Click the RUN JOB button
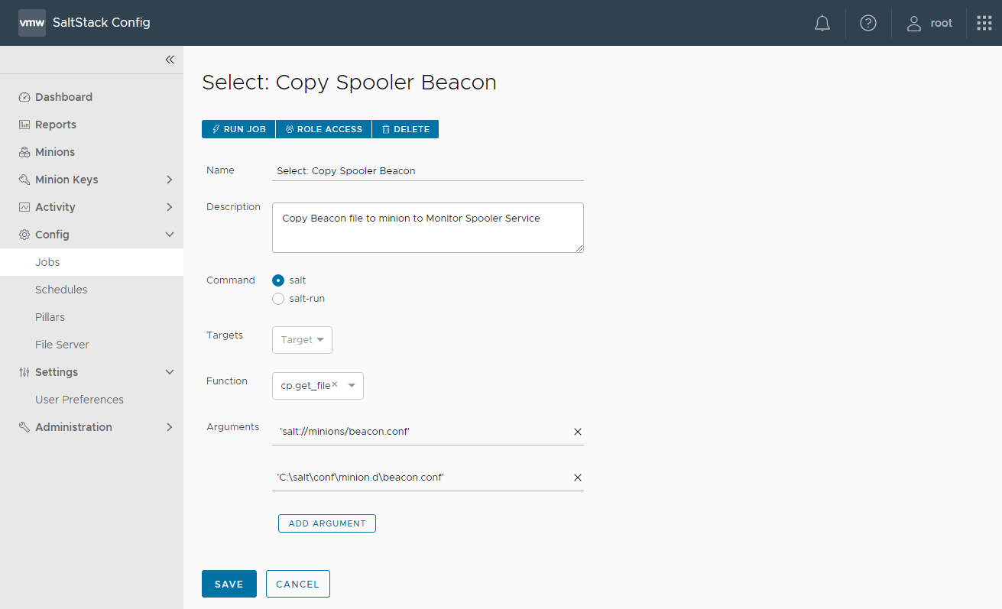This screenshot has width=1002, height=609. tap(238, 129)
